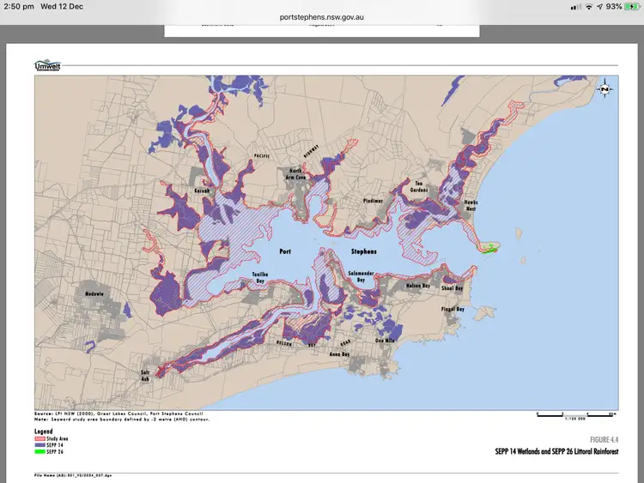The height and width of the screenshot is (483, 644).
Task: Click the green SEPP 26 legend swatch
Action: tap(39, 451)
